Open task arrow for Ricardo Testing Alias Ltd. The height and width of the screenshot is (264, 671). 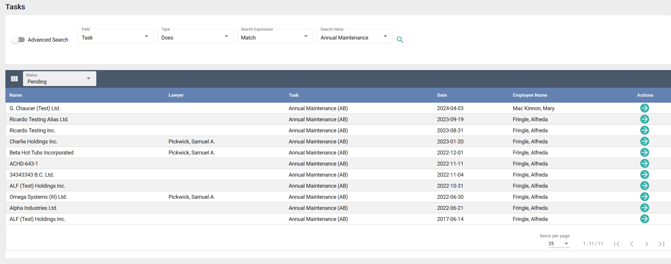click(645, 119)
